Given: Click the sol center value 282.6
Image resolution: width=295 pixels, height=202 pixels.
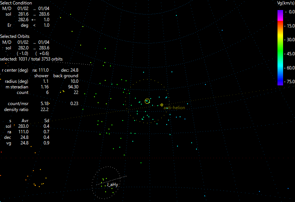Looking at the screenshot, I should 23,20.
